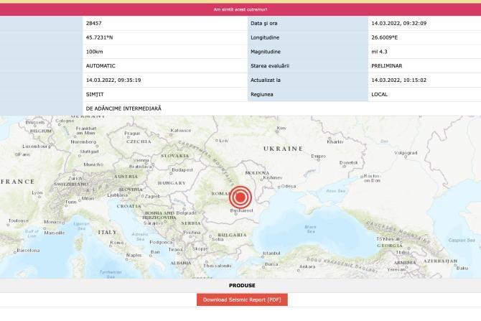The width and height of the screenshot is (481, 321).
Task: Click Budapest on the map
Action: click(182, 170)
